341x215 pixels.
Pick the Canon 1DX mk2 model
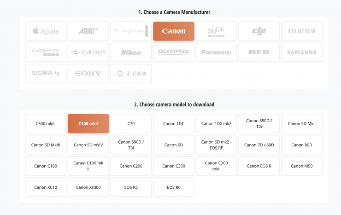point(216,123)
